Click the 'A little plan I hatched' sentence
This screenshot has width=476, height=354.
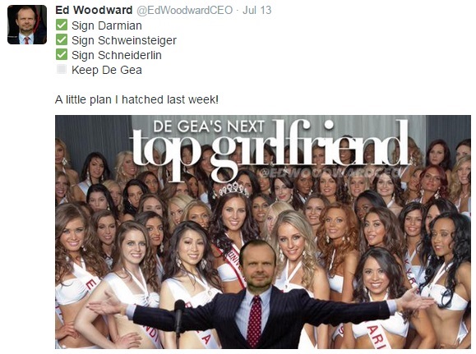[x=136, y=99]
